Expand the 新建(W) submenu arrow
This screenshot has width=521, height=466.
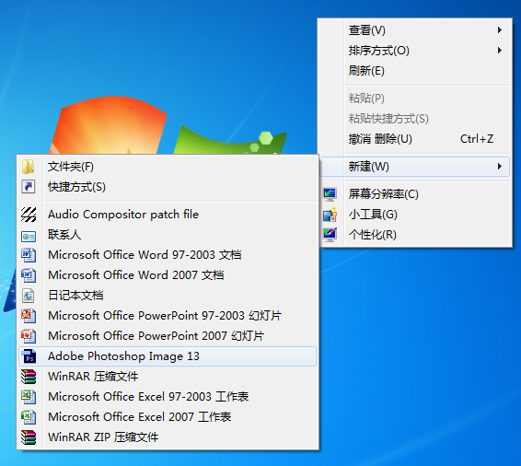tap(500, 167)
